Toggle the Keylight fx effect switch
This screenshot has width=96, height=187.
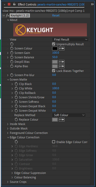coord(8,15)
